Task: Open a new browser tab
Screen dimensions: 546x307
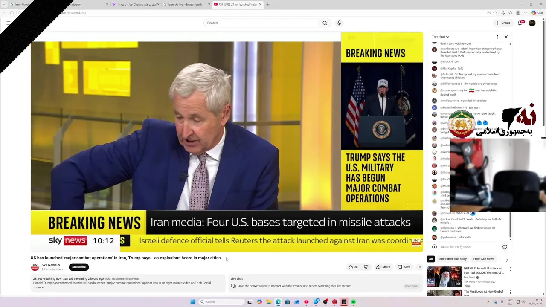Action: (268, 4)
